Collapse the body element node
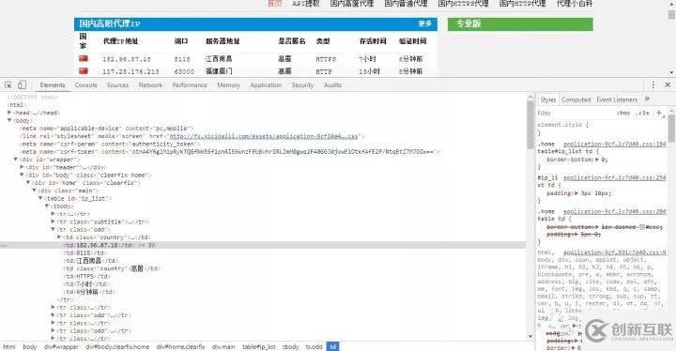The height and width of the screenshot is (351, 676). coord(9,120)
